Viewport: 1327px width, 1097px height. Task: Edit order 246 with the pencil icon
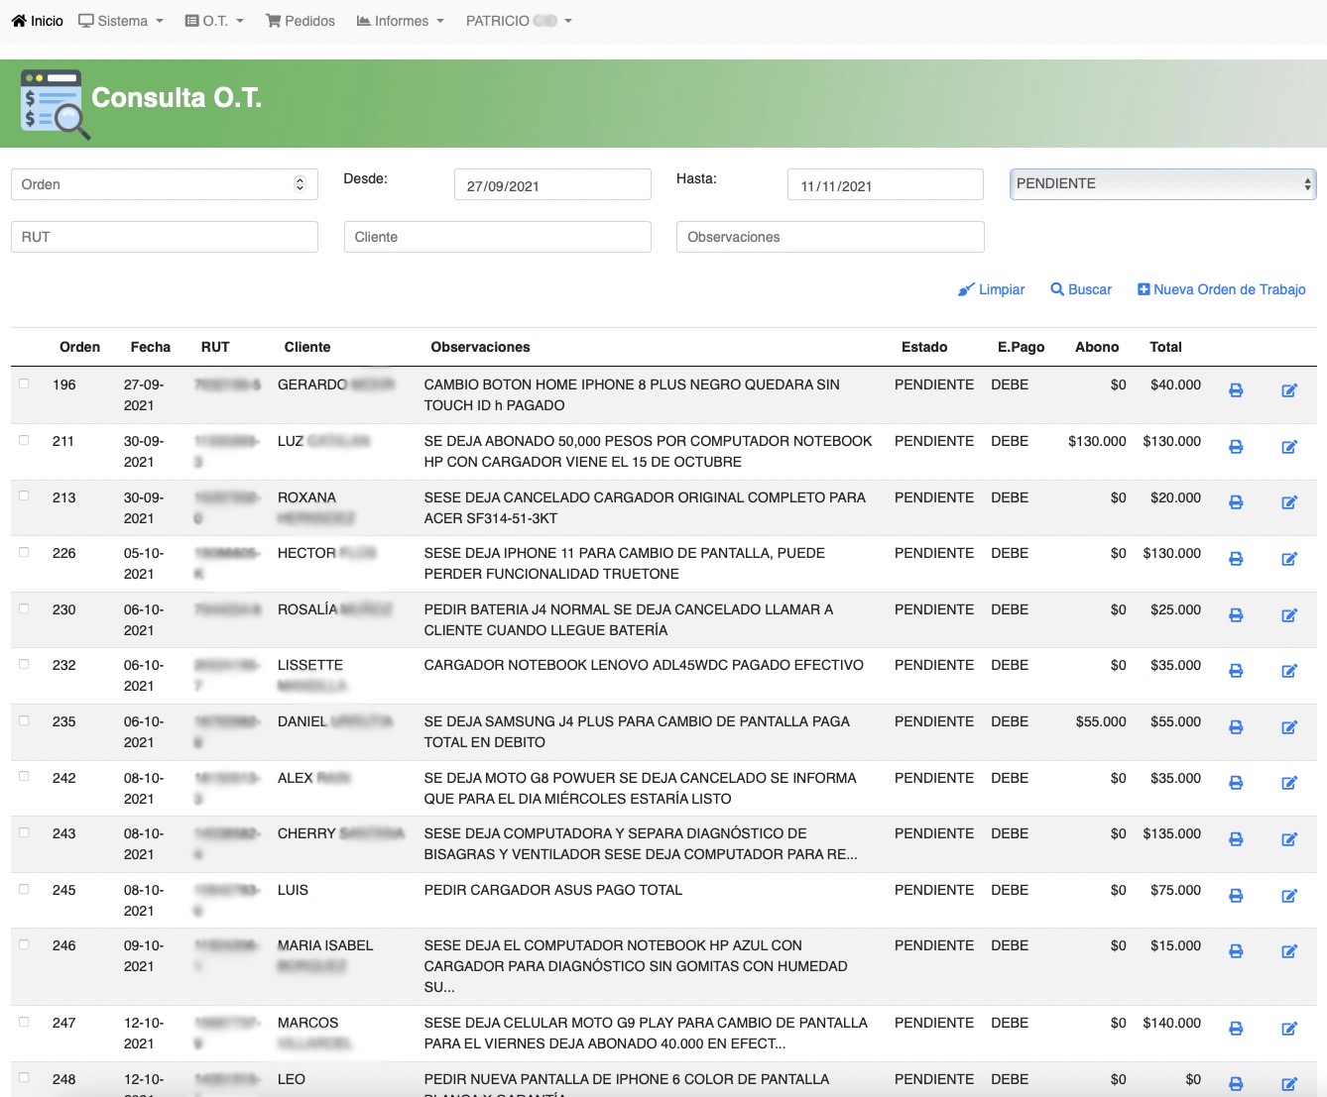pos(1289,951)
